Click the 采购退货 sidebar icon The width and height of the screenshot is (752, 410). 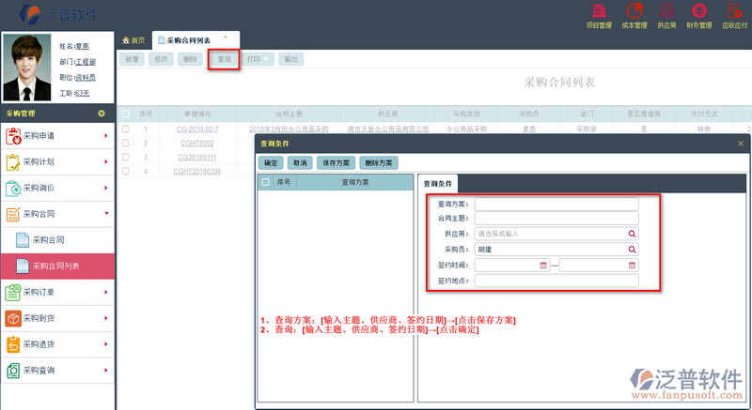13,344
